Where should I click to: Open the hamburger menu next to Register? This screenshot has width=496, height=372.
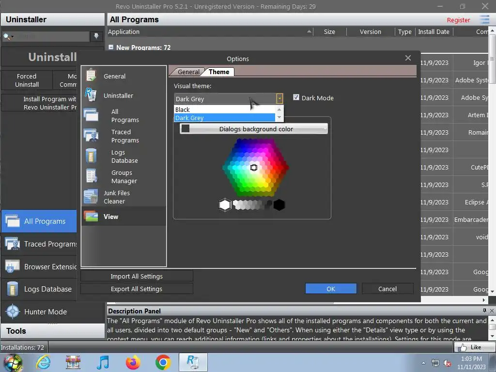tap(484, 19)
